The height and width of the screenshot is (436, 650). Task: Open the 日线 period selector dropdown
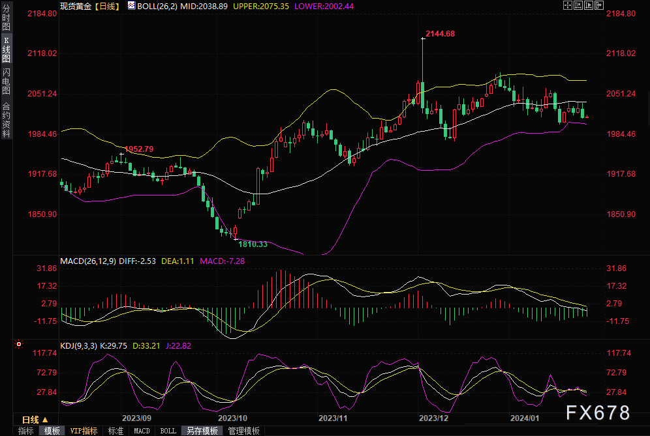click(x=35, y=419)
